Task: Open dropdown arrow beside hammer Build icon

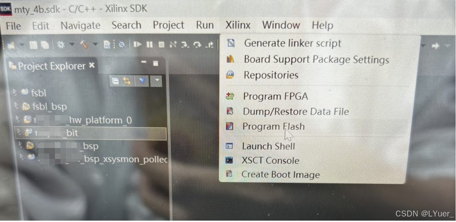Action: coord(95,45)
